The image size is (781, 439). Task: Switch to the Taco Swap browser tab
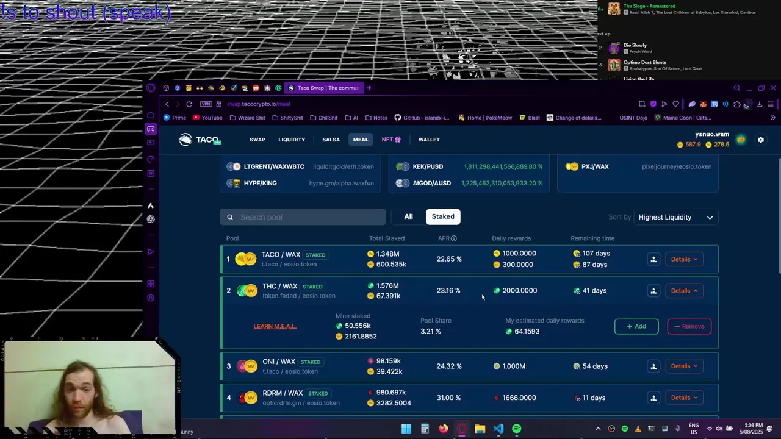(x=323, y=88)
